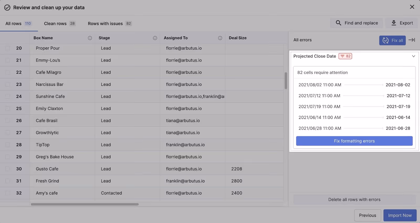Image resolution: width=420 pixels, height=223 pixels.
Task: Click the info icon beside Stage header
Action: tap(155, 38)
